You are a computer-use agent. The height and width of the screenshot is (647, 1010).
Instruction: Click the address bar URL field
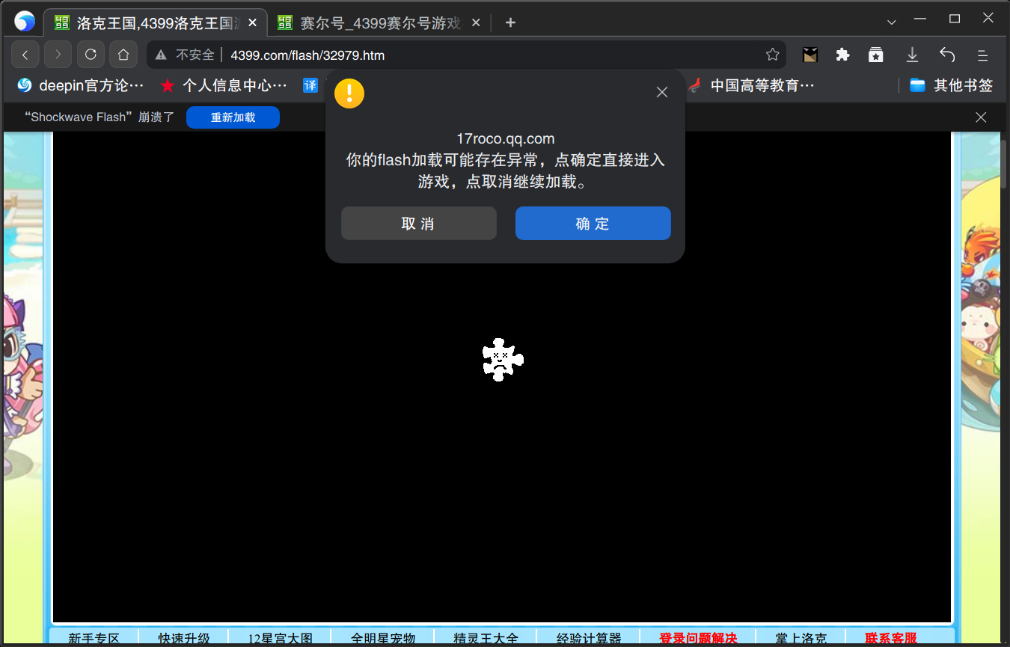468,55
